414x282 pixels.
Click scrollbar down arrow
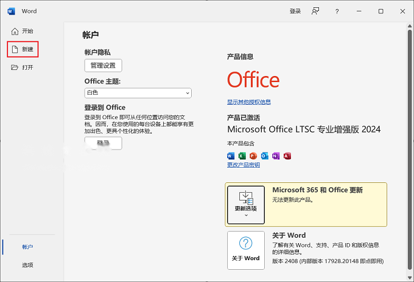click(x=410, y=278)
